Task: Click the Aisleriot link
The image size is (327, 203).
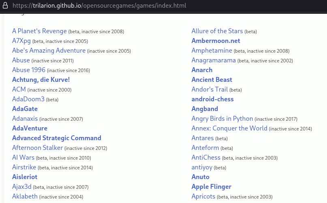Action: tap(25, 177)
